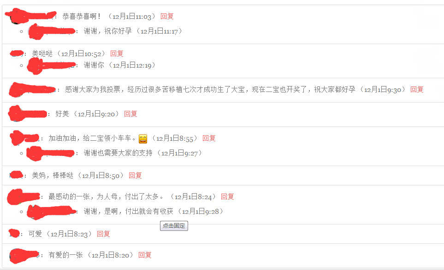Click the comment text 感谢大家为我投票
Viewport: 444px width, 270px height.
[93, 90]
